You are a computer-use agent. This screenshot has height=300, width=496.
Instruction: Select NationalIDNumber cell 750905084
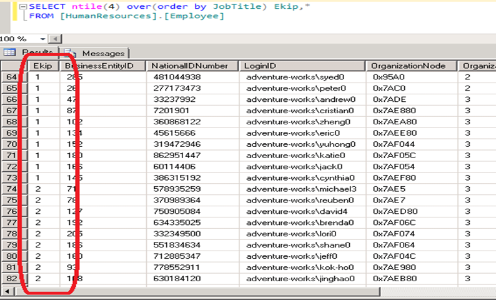192,211
